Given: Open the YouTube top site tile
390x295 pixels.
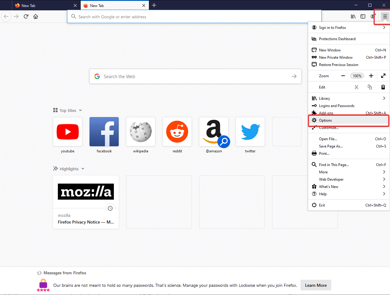Looking at the screenshot, I should click(x=68, y=132).
